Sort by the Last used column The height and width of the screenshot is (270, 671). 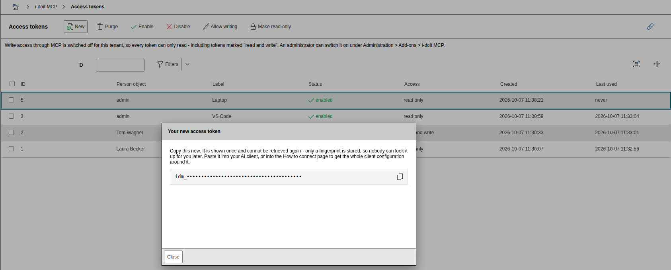607,84
